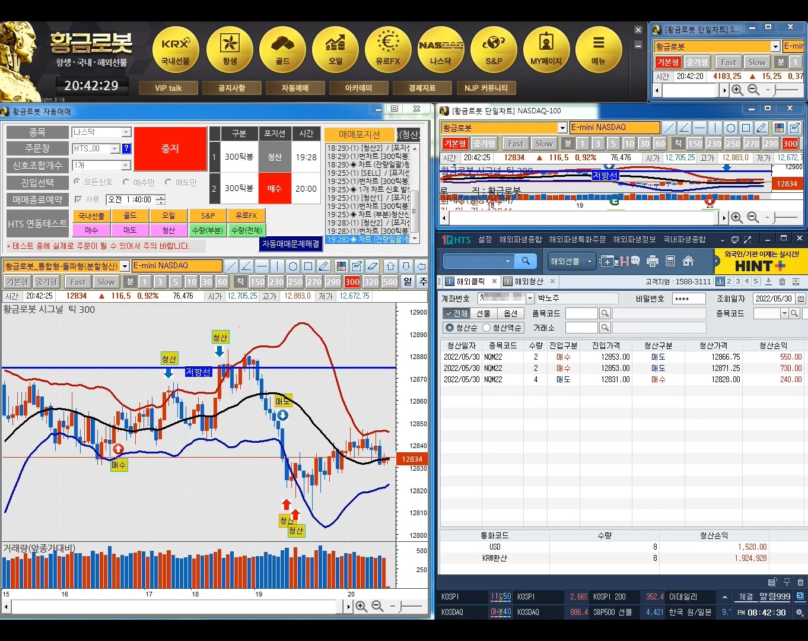Toggle the 선물 filter in HTS
This screenshot has height=641, width=808.
(x=484, y=313)
